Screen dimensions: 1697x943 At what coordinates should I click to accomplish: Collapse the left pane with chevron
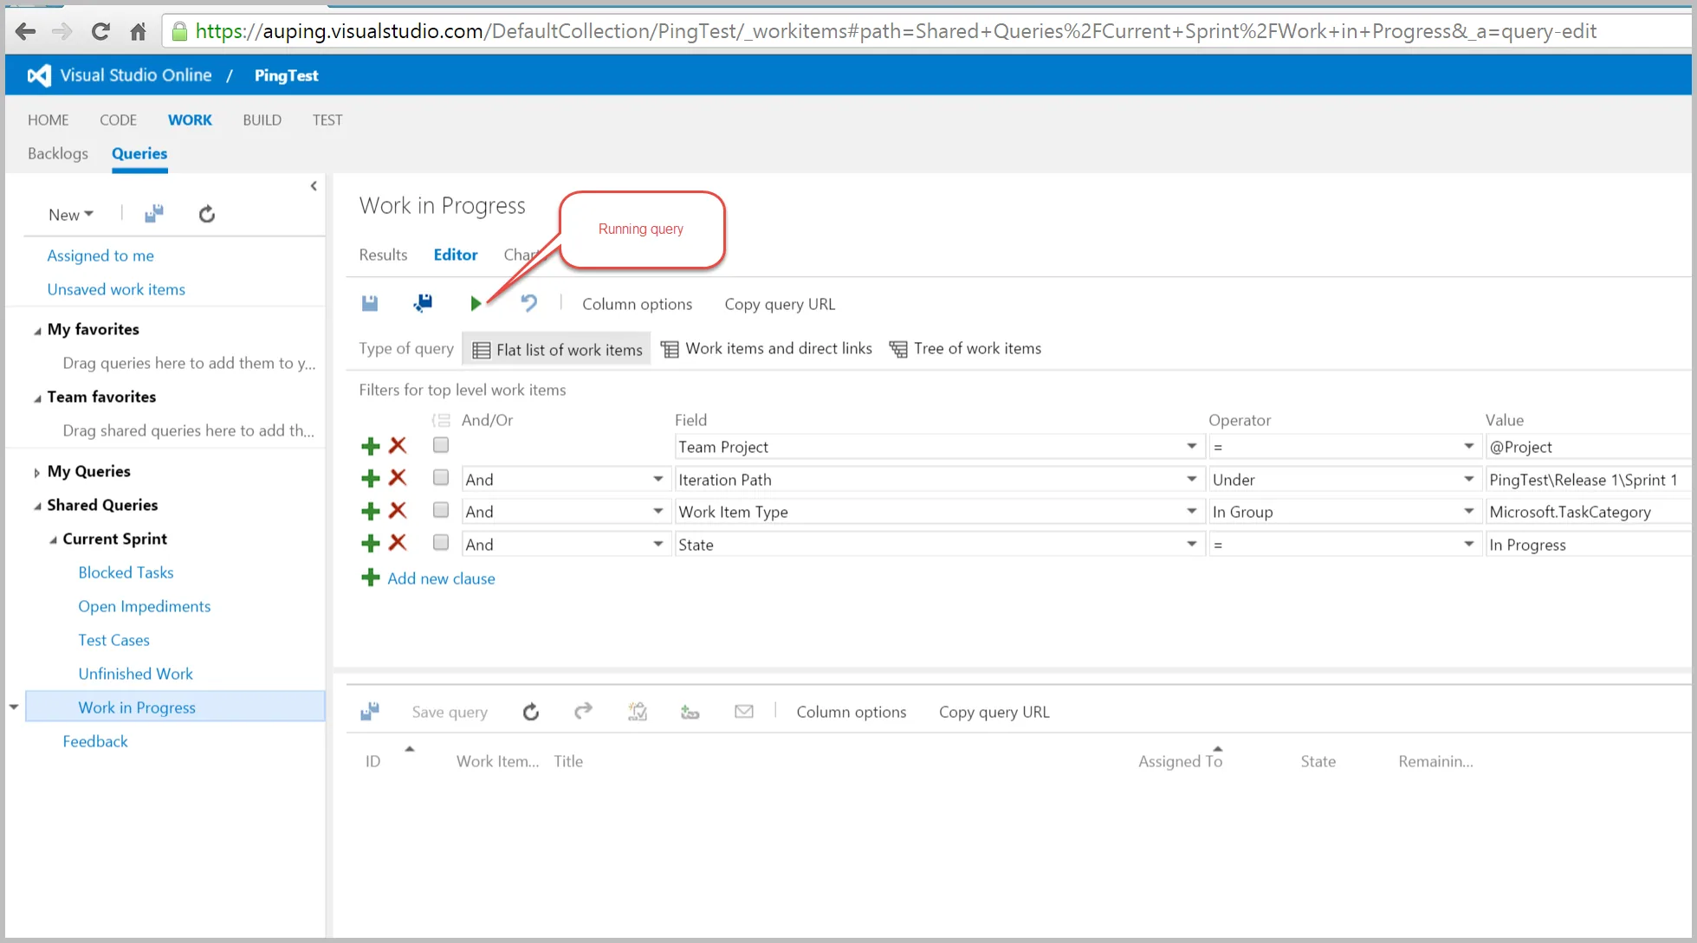click(314, 186)
